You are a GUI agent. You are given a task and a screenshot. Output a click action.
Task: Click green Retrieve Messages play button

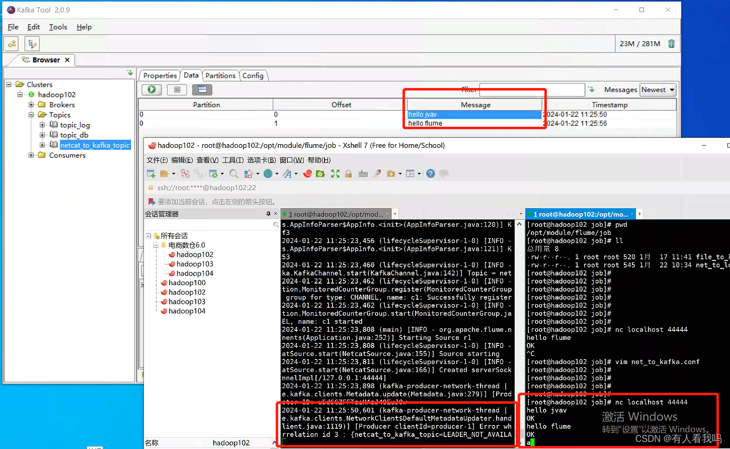[151, 89]
